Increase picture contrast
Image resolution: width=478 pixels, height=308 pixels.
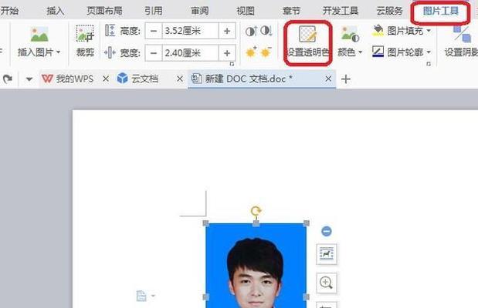click(251, 31)
